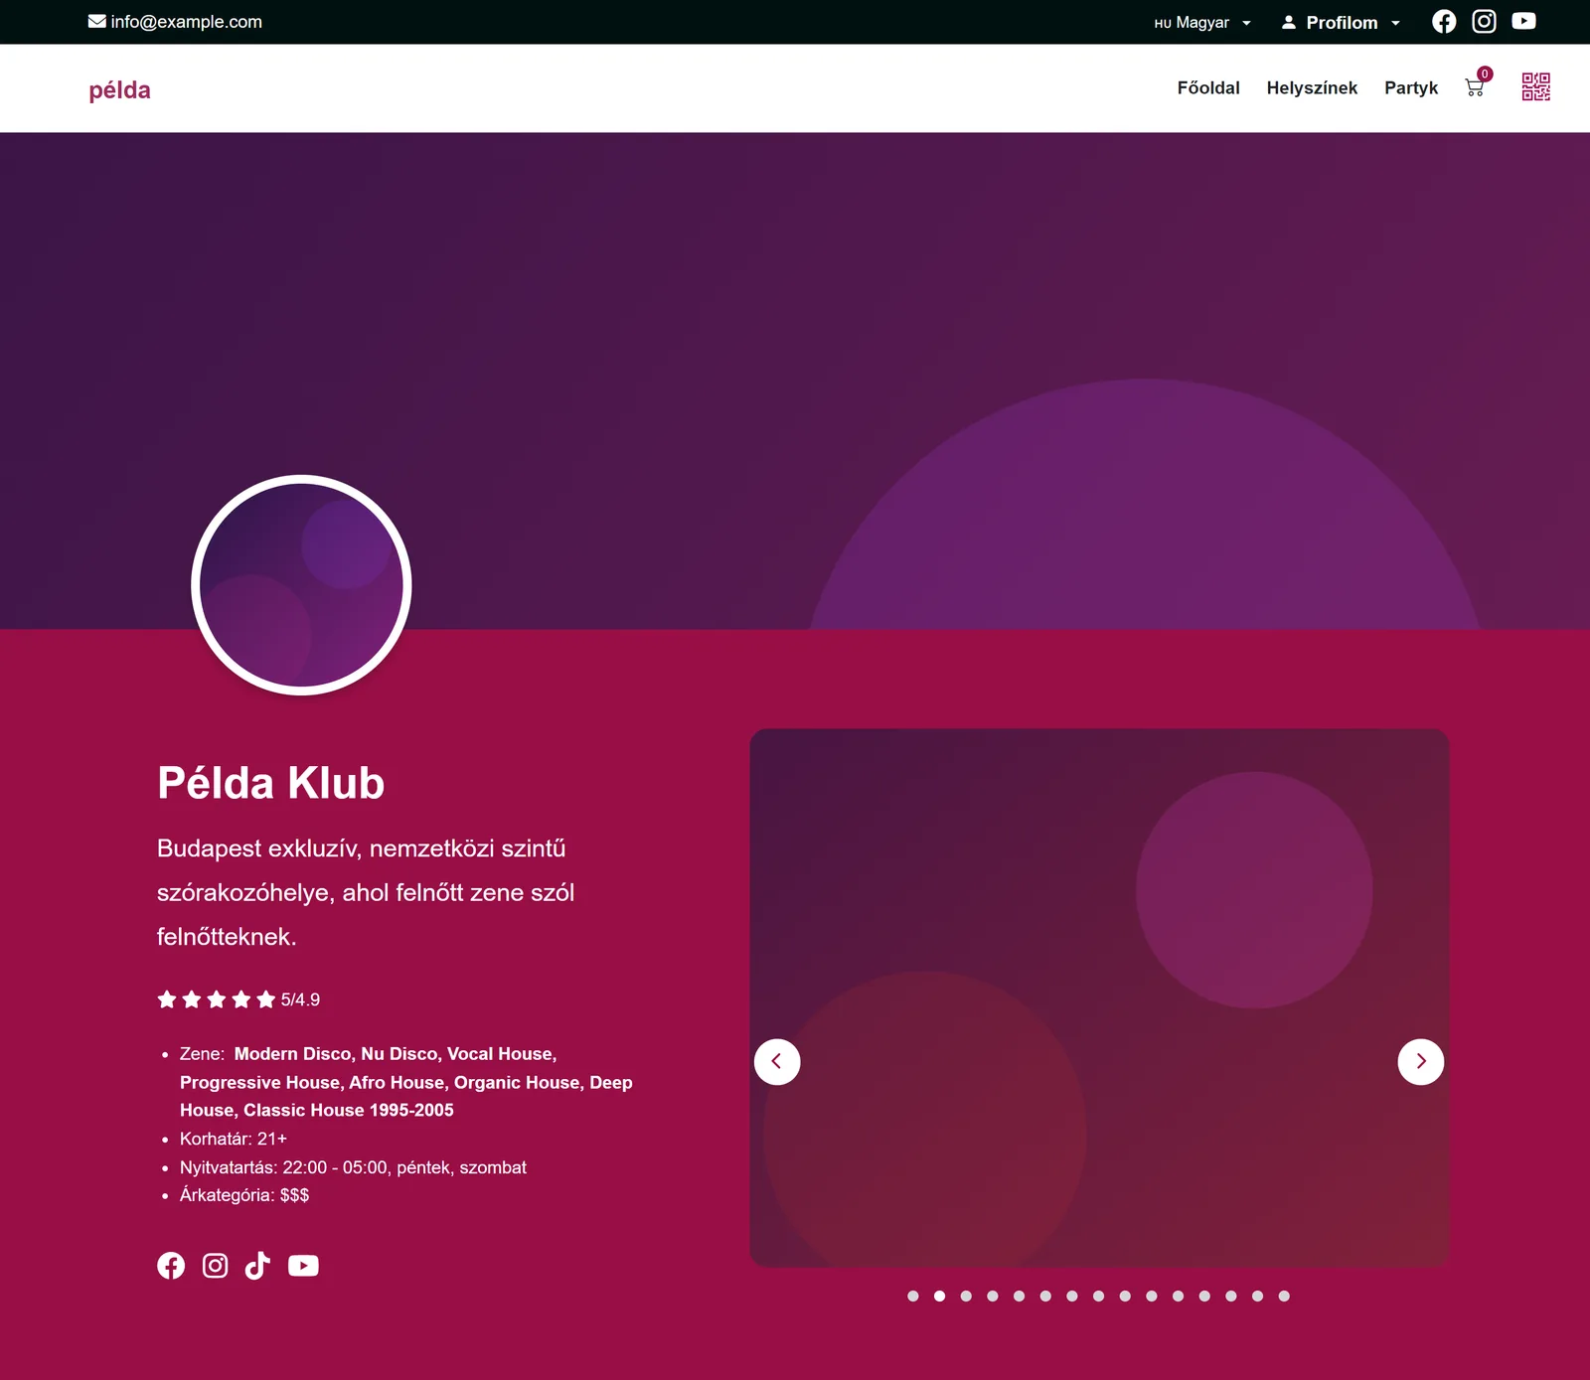The width and height of the screenshot is (1590, 1380).
Task: Open the Helyszínek menu item
Action: (x=1312, y=87)
